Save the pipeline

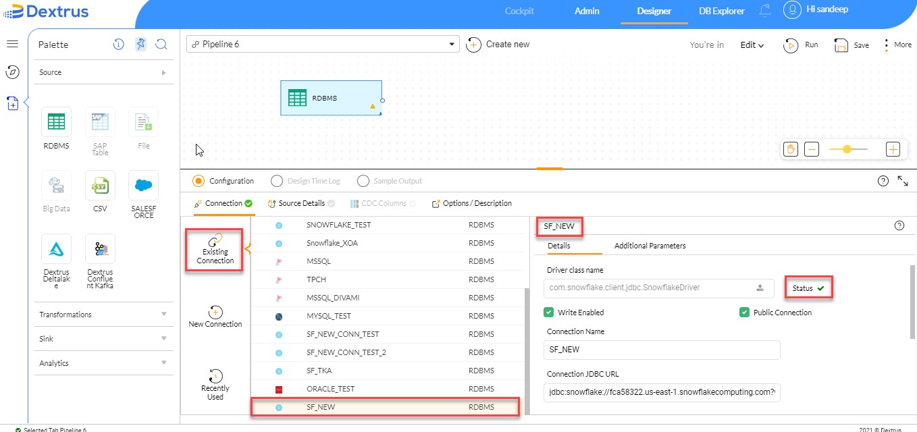(x=851, y=45)
